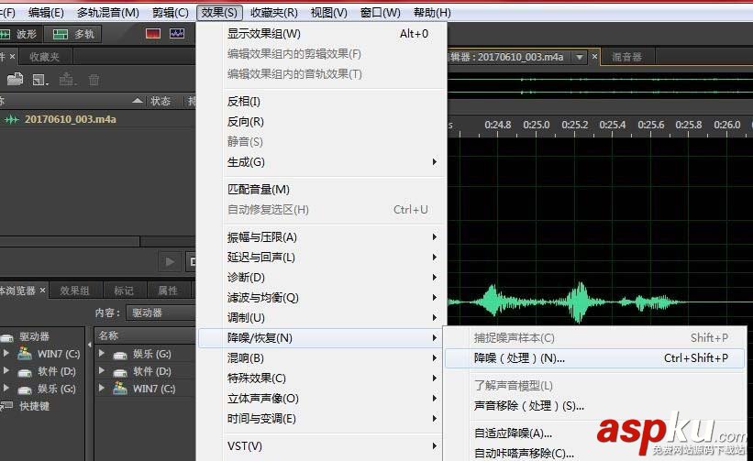Click the 0:25.0 mark on time ruler
The image size is (753, 461).
pos(536,126)
